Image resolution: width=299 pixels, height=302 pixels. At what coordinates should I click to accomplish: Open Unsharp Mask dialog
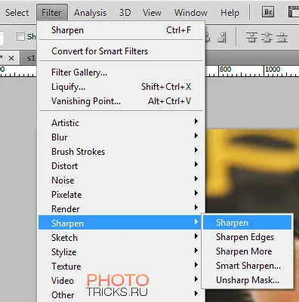click(x=247, y=280)
